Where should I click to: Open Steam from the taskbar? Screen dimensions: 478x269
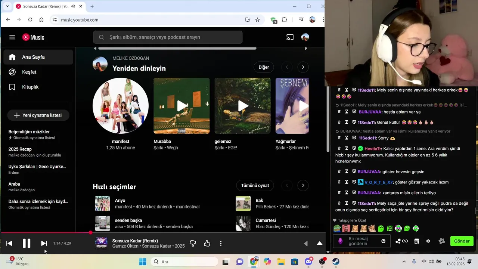(x=336, y=262)
